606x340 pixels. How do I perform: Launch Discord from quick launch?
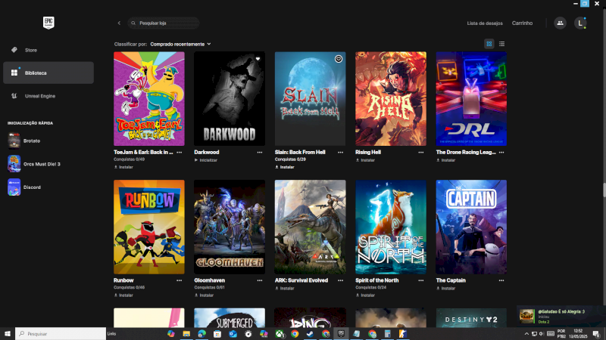[14, 187]
